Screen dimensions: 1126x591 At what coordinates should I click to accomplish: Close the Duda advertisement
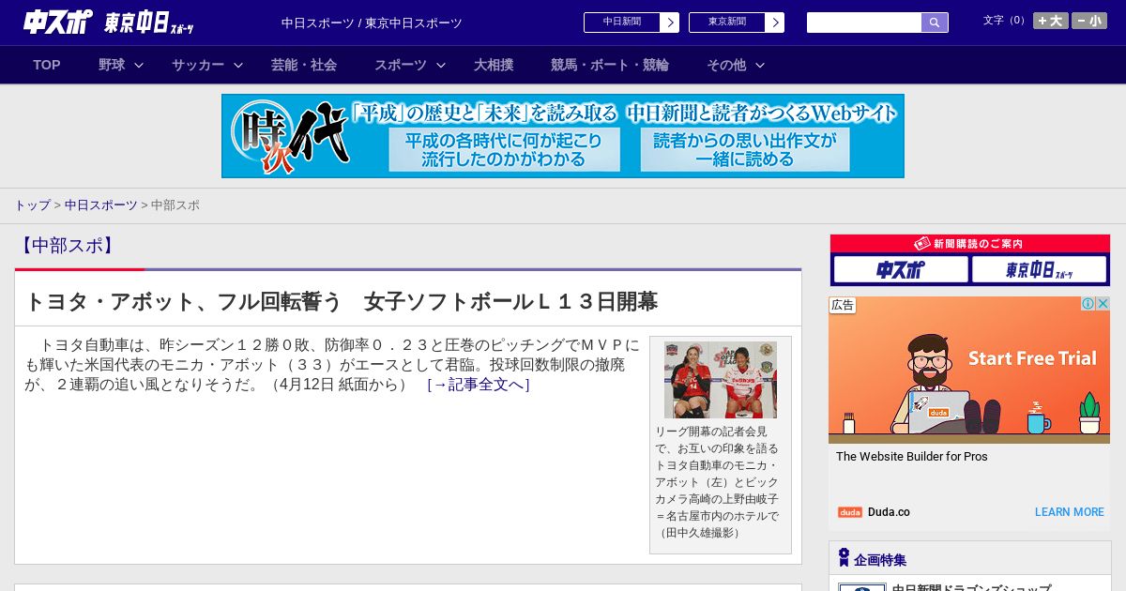pos(1103,304)
